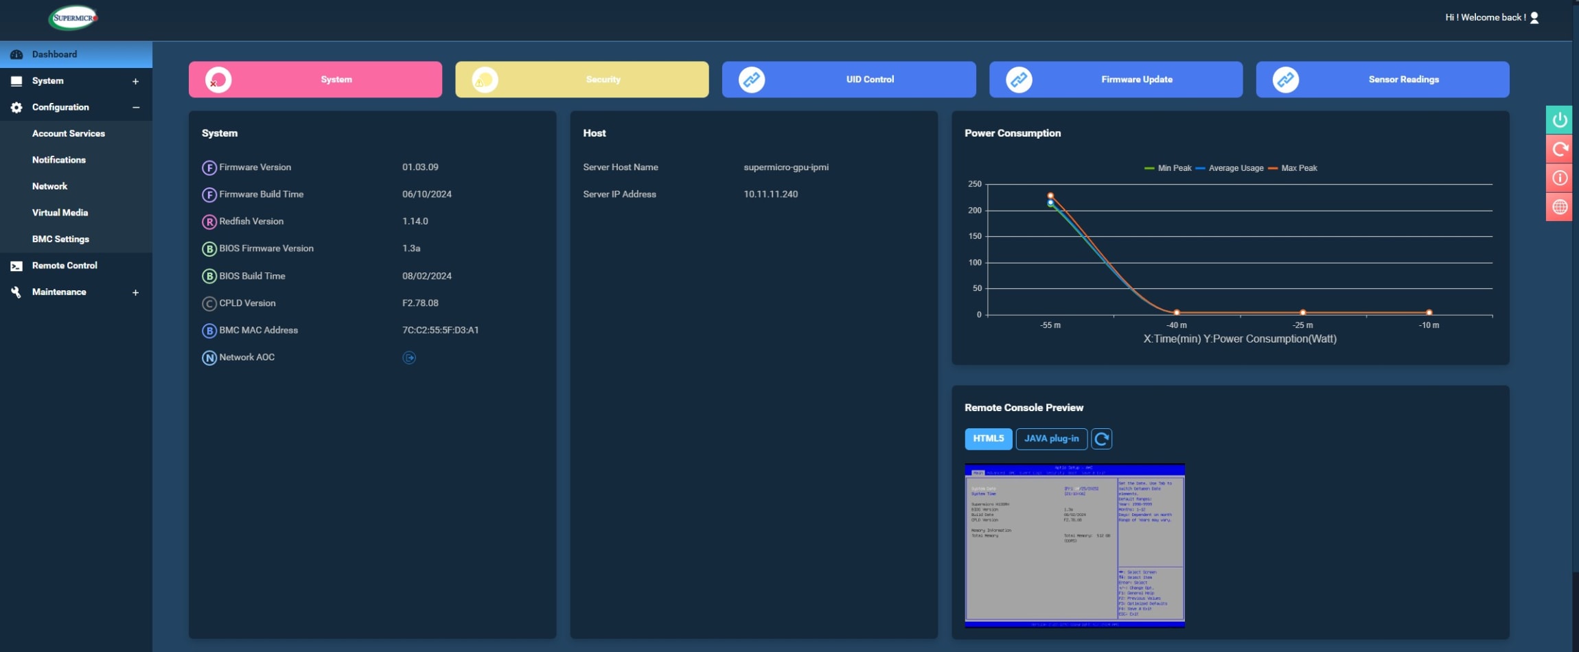Open Account Services in sidebar
This screenshot has width=1579, height=652.
click(69, 134)
